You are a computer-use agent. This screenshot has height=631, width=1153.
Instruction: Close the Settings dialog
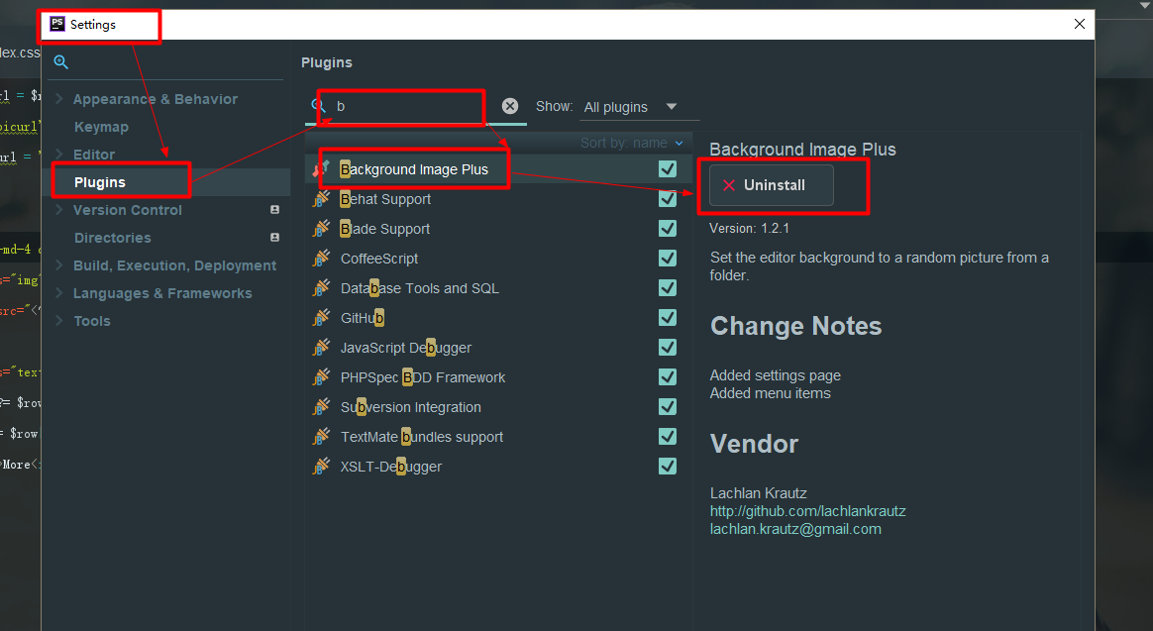click(x=1080, y=24)
